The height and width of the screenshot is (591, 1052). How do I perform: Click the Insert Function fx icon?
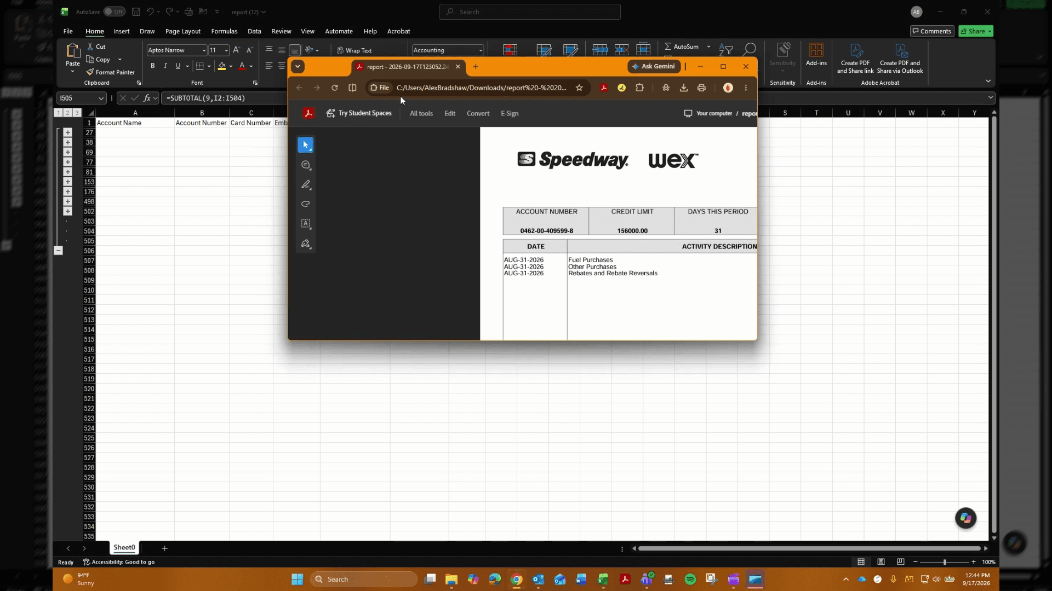tap(147, 98)
